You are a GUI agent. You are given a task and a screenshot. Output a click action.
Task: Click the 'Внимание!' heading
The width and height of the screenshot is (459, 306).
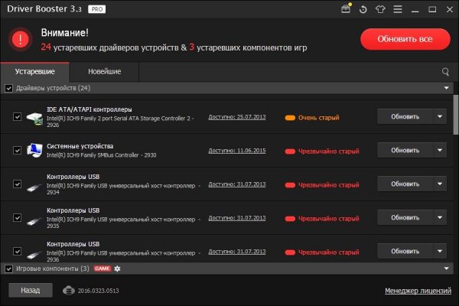coord(65,32)
